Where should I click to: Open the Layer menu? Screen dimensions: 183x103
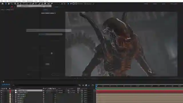tap(19, 1)
